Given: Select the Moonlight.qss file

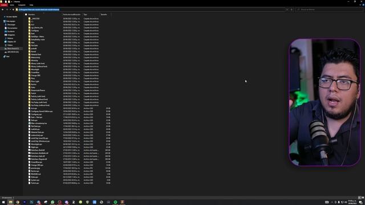Looking at the screenshot, I should 36,144.
